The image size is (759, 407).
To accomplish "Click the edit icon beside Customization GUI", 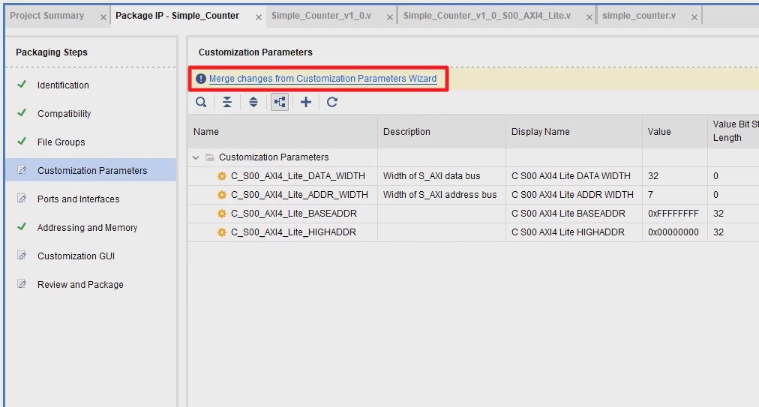I will [22, 255].
